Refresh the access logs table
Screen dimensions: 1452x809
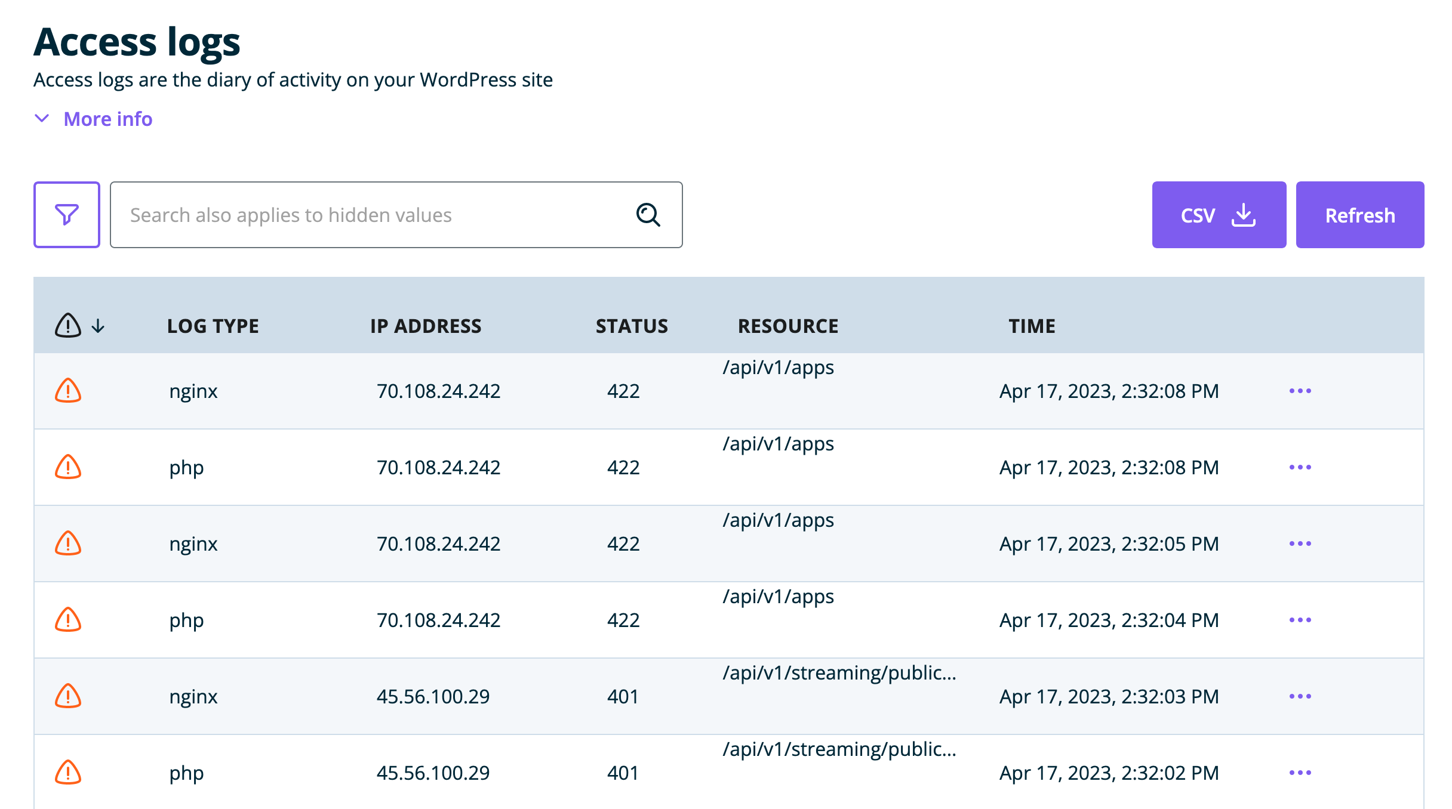tap(1360, 214)
